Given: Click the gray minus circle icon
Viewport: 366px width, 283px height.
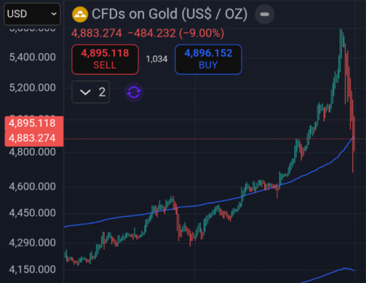Looking at the screenshot, I should (264, 15).
